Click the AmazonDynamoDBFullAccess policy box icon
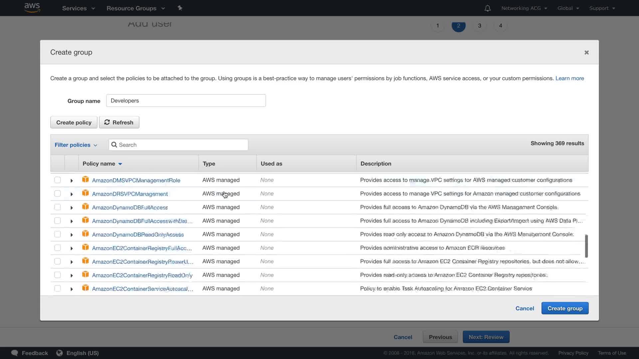This screenshot has width=639, height=359. (x=86, y=207)
